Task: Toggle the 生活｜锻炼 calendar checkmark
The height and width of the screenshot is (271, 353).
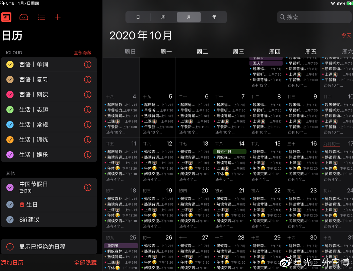Action: click(x=10, y=140)
